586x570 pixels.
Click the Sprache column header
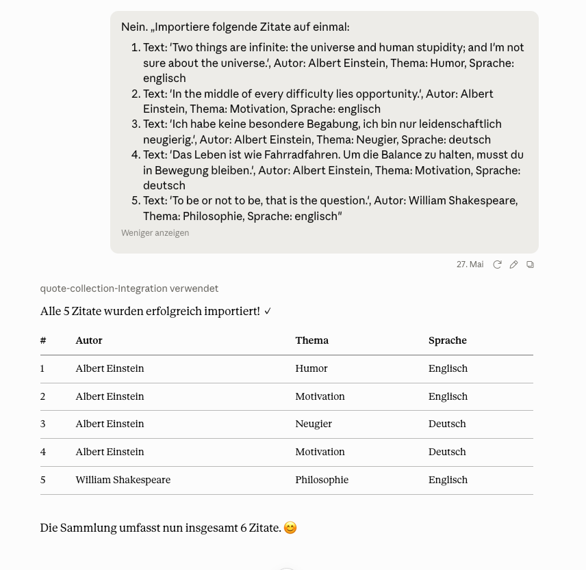click(448, 340)
